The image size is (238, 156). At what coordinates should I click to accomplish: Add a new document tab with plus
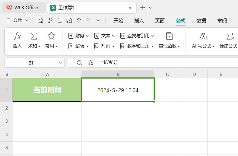click(143, 8)
